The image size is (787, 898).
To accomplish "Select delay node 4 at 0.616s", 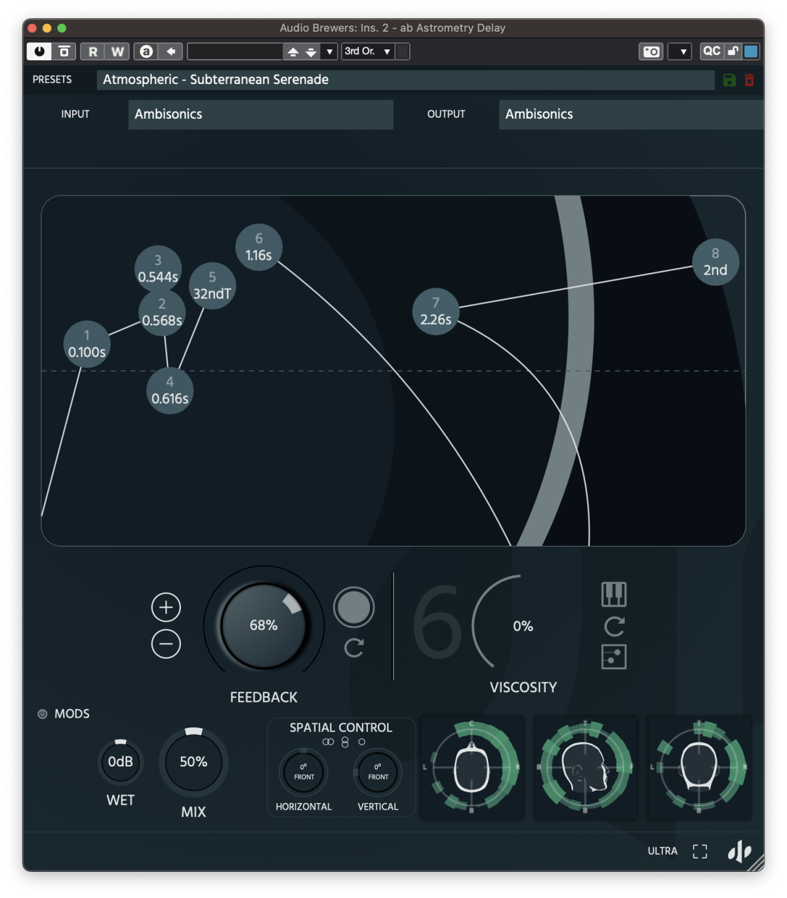I will click(170, 390).
